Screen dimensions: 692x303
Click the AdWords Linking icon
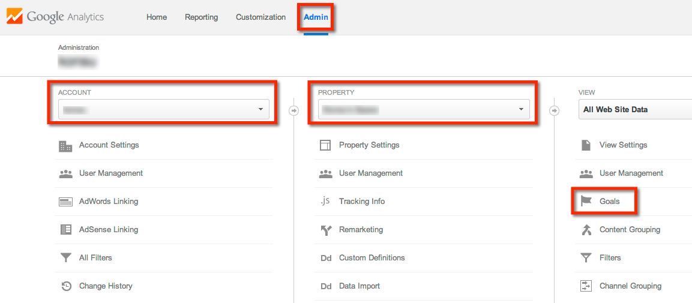pyautogui.click(x=65, y=202)
